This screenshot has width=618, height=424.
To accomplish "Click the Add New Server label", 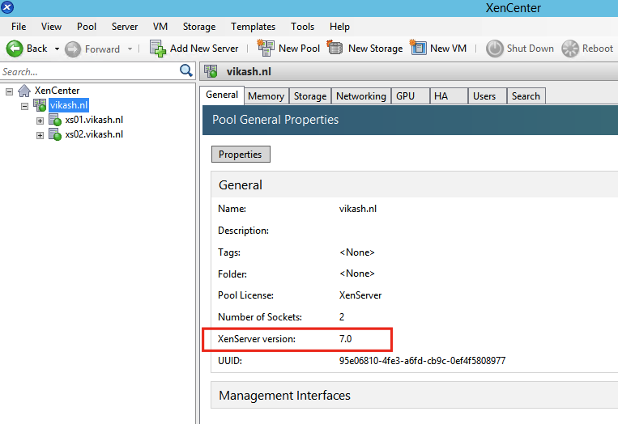I will 204,49.
